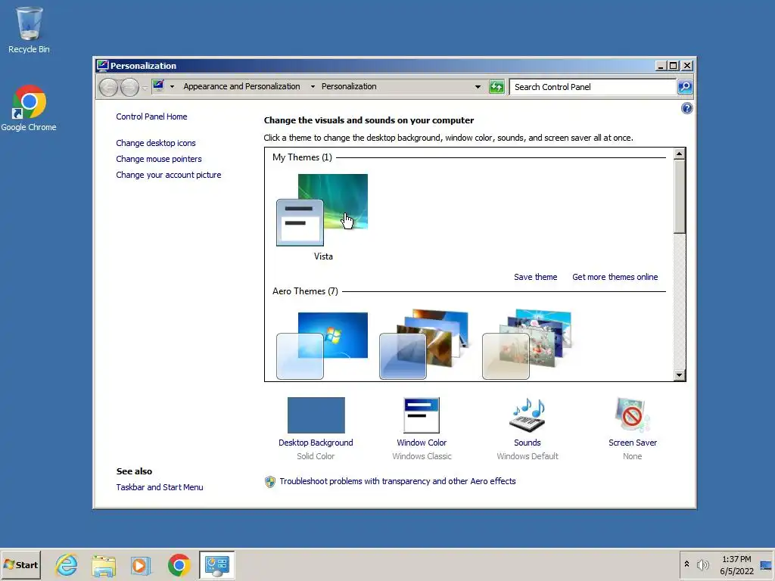Select the Vista theme thumbnail
Viewport: 775px width, 581px height.
(x=322, y=210)
